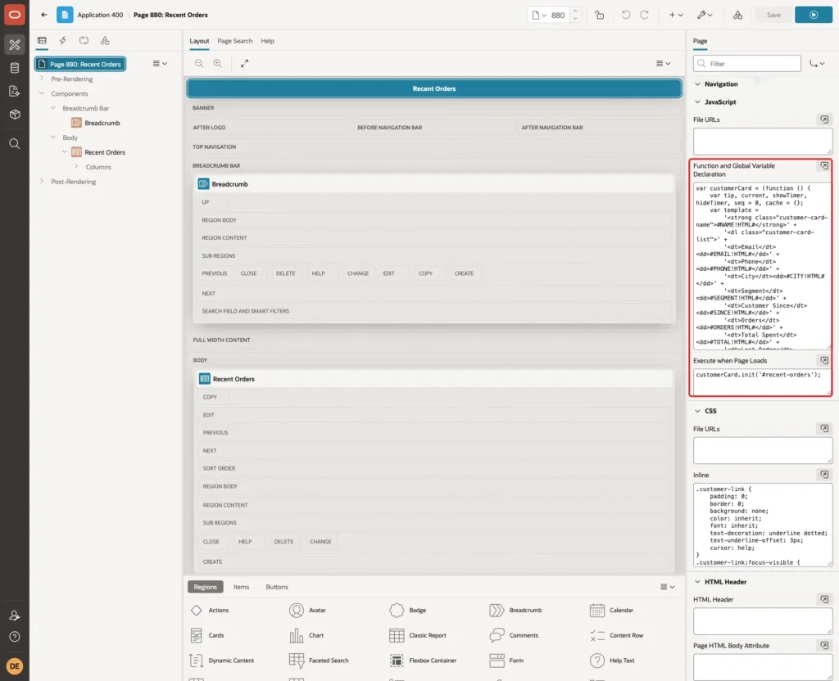Open property editor go-to-group dropdown
Image resolution: width=839 pixels, height=681 pixels.
click(x=817, y=63)
